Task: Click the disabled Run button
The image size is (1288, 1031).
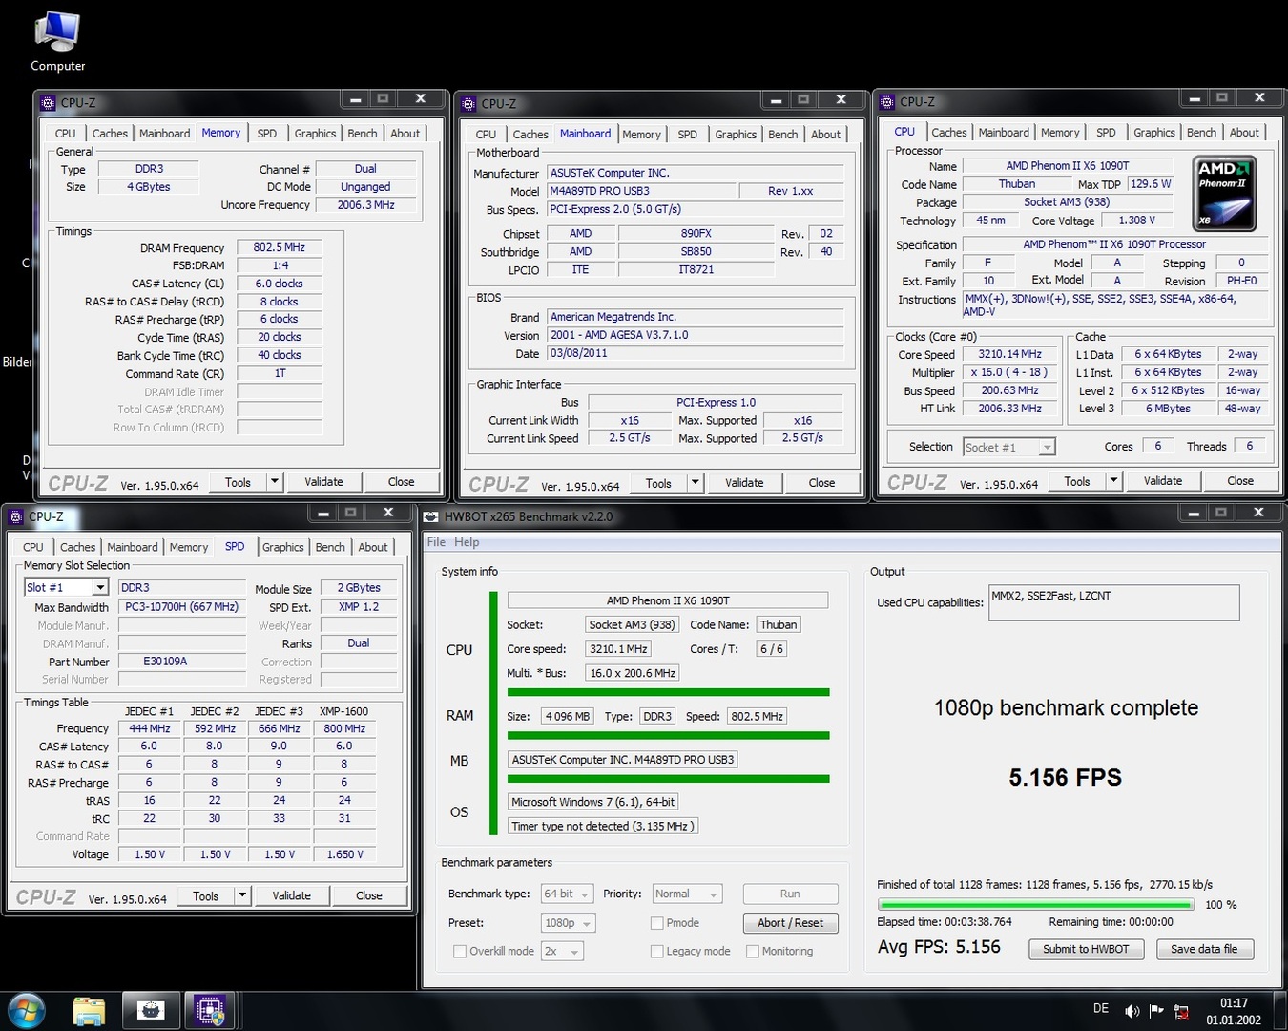Action: [790, 894]
